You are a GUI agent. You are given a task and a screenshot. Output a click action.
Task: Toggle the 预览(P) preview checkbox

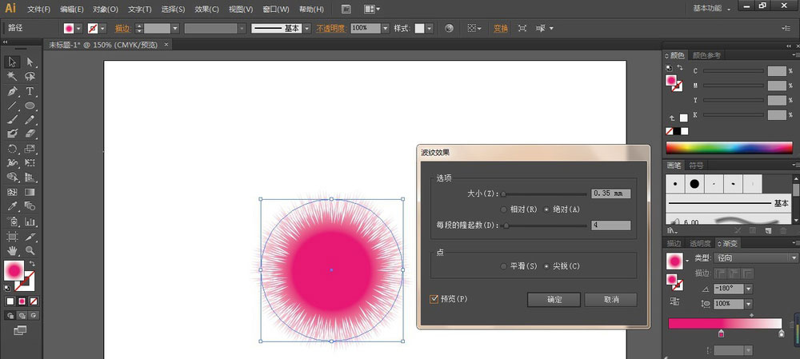[x=434, y=299]
